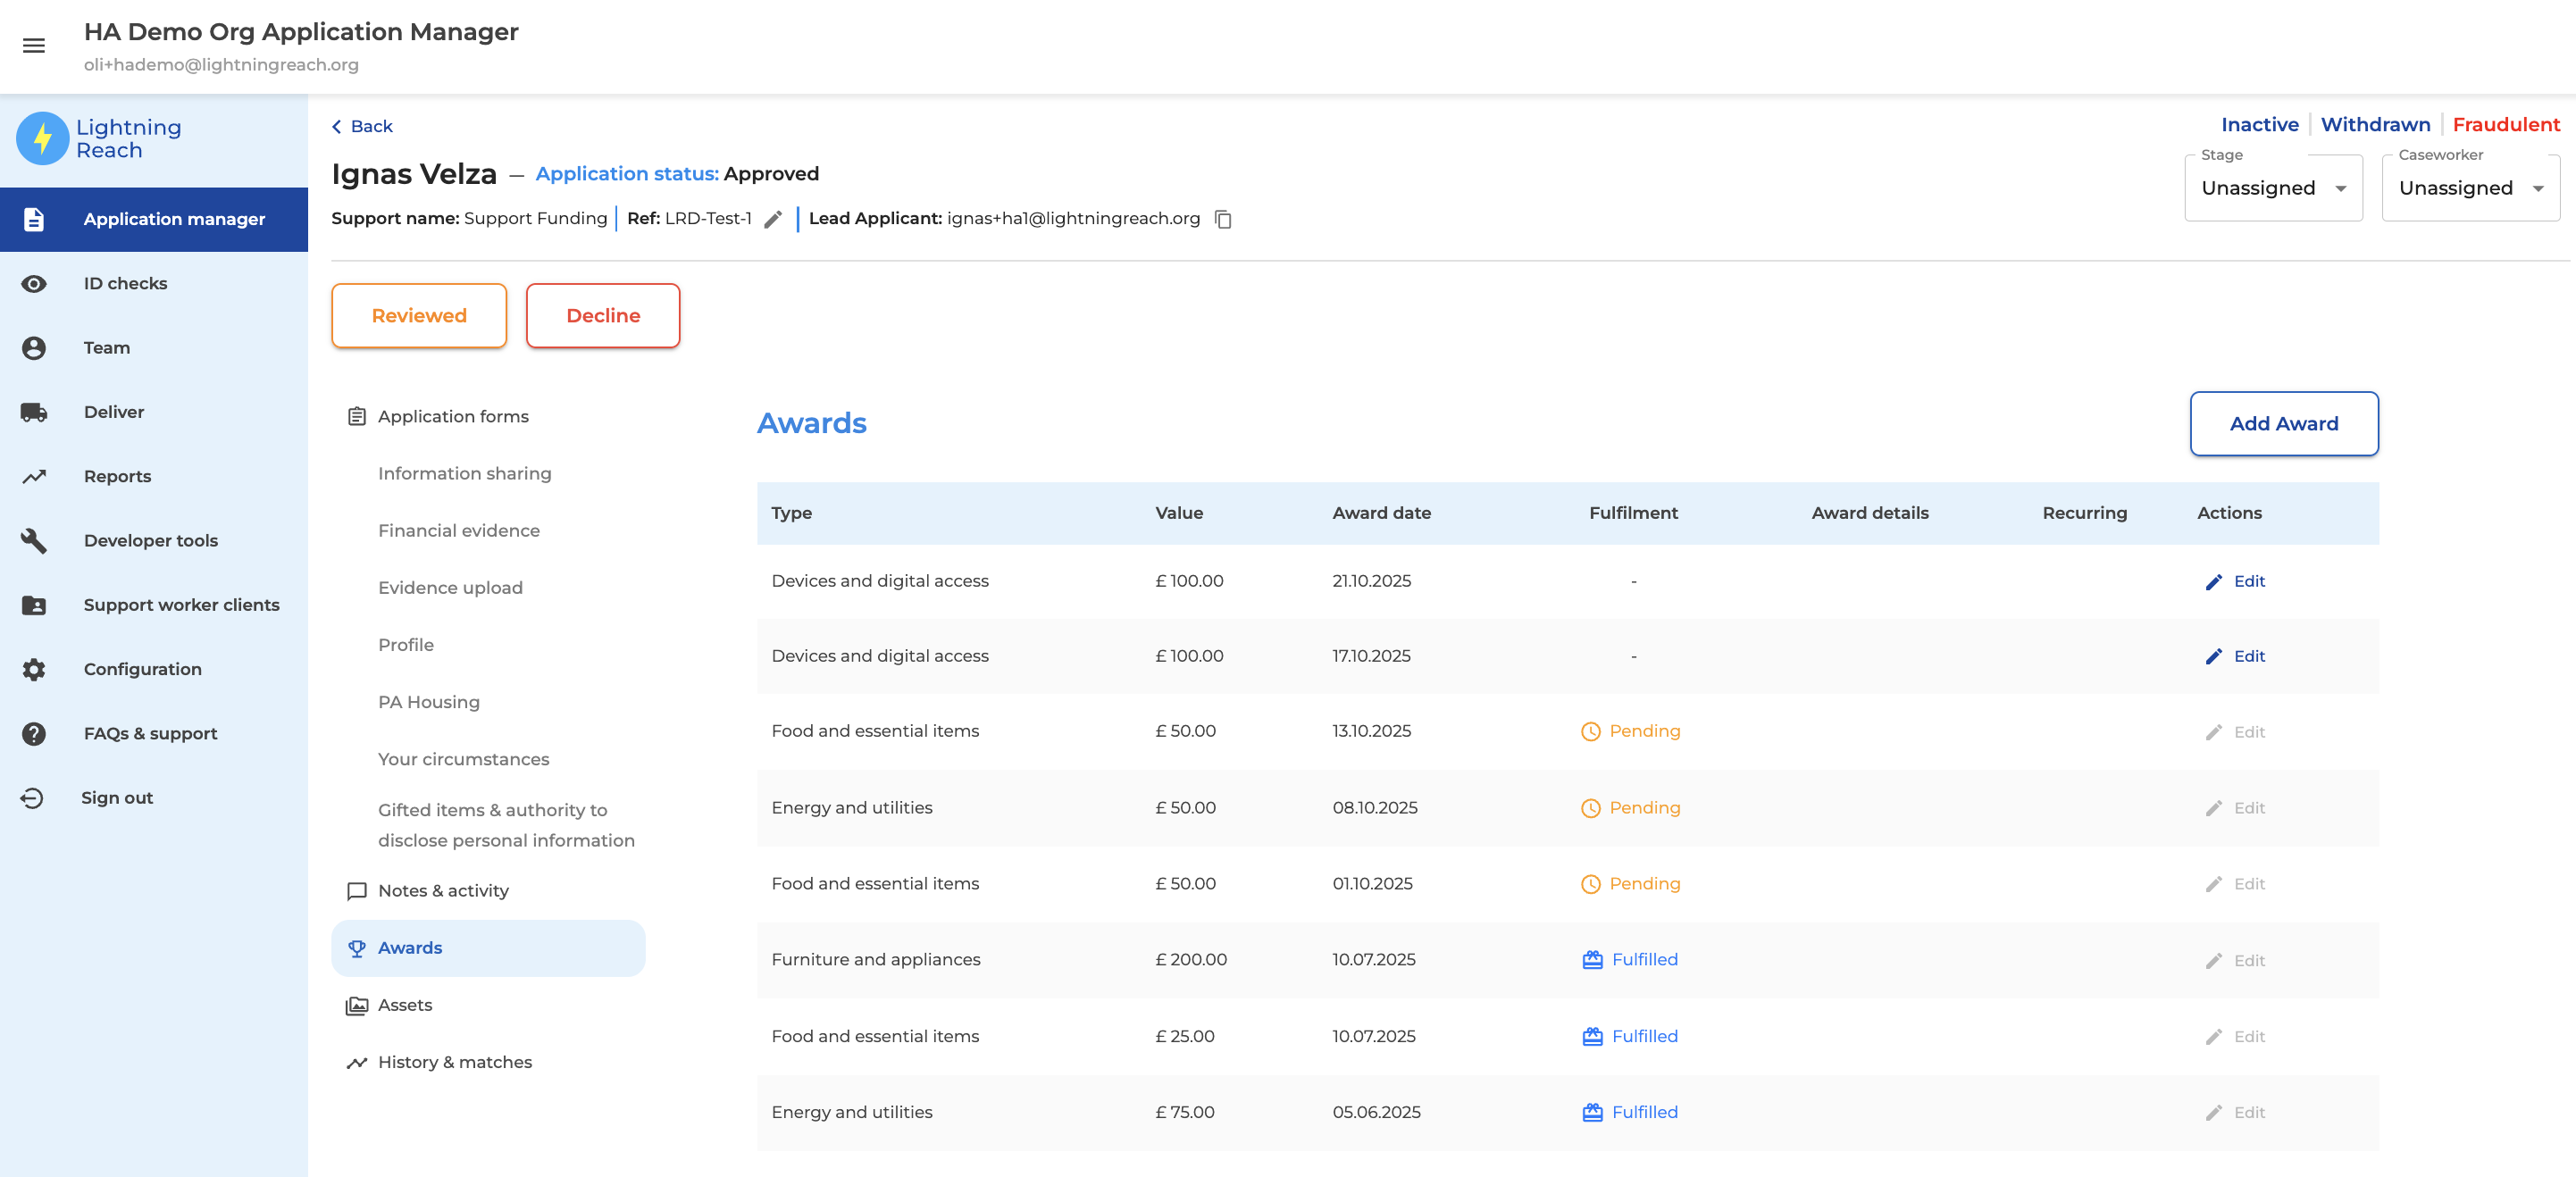Open the Notes & activity section
Viewport: 2576px width, 1177px height.
point(443,891)
